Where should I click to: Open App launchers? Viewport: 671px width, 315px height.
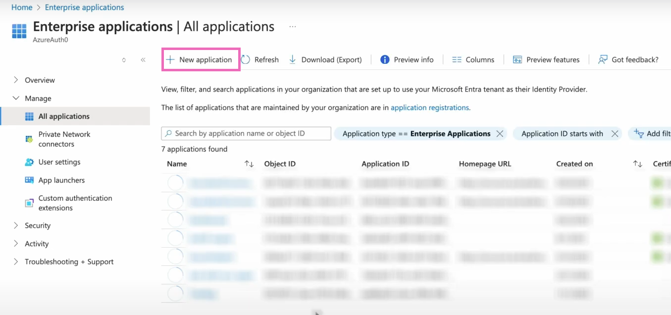[x=61, y=180]
